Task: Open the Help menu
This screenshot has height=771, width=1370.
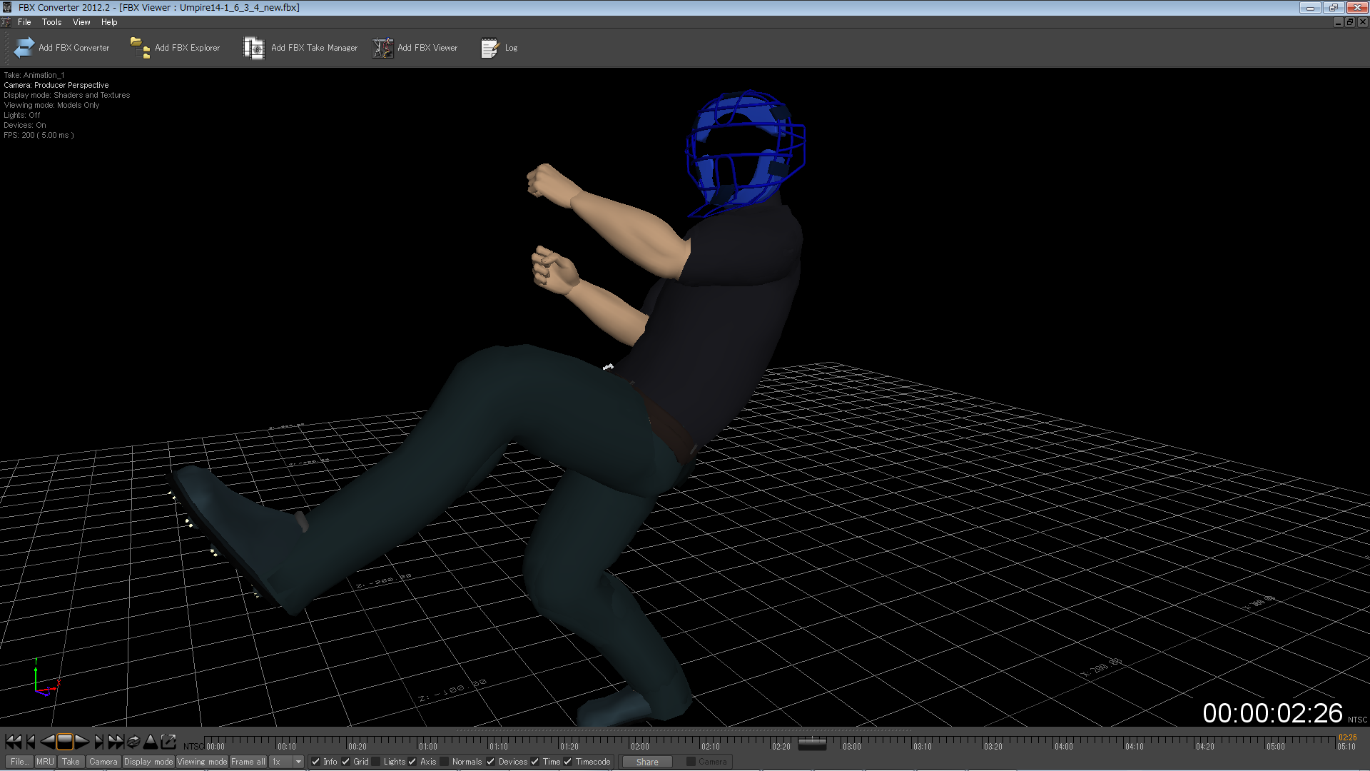Action: click(109, 22)
